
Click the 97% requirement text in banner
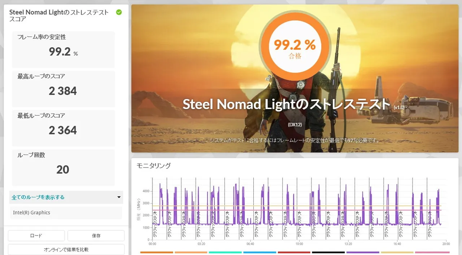(295, 140)
